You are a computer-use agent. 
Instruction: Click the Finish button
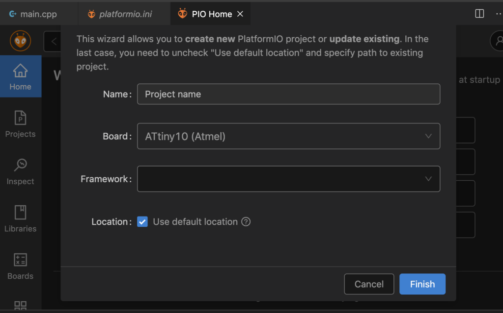pos(422,284)
